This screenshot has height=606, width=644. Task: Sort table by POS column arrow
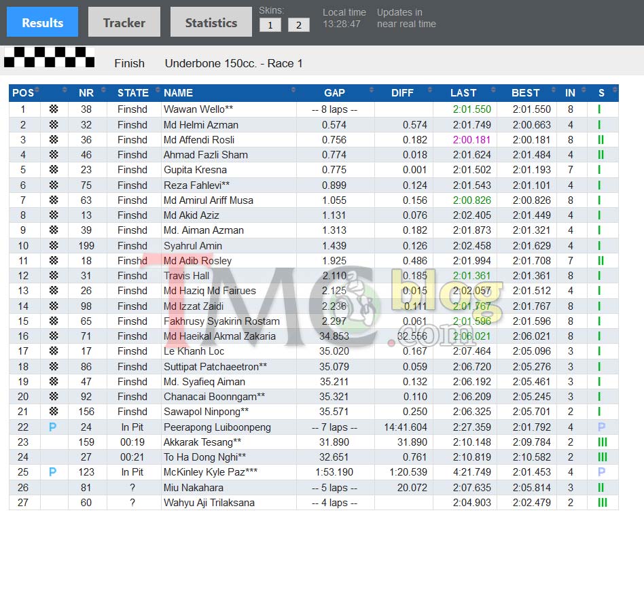37,90
